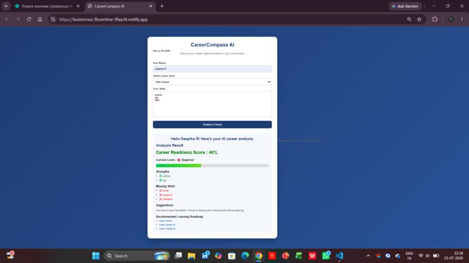The image size is (469, 263).
Task: Close the CareerCompass AI tab
Action: [151, 6]
